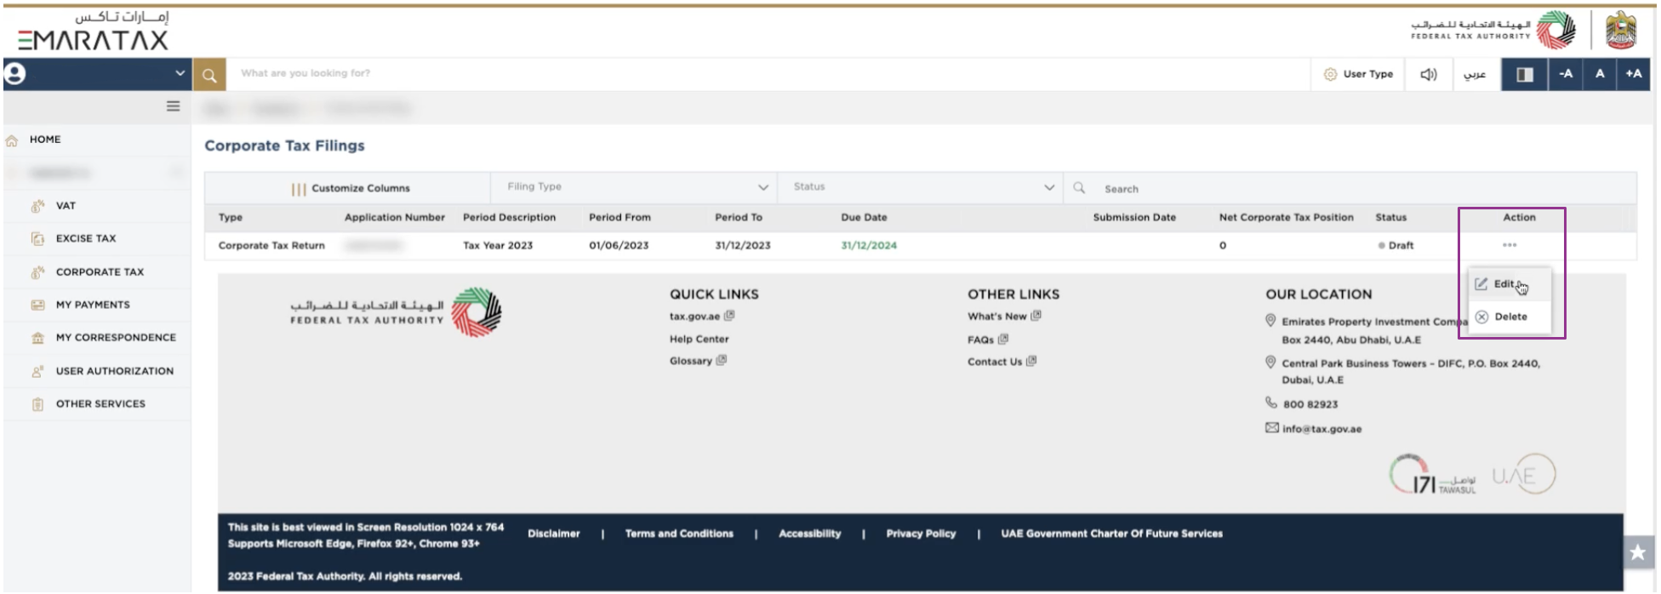Click the table Search input field
The width and height of the screenshot is (1661, 594).
pos(1361,189)
